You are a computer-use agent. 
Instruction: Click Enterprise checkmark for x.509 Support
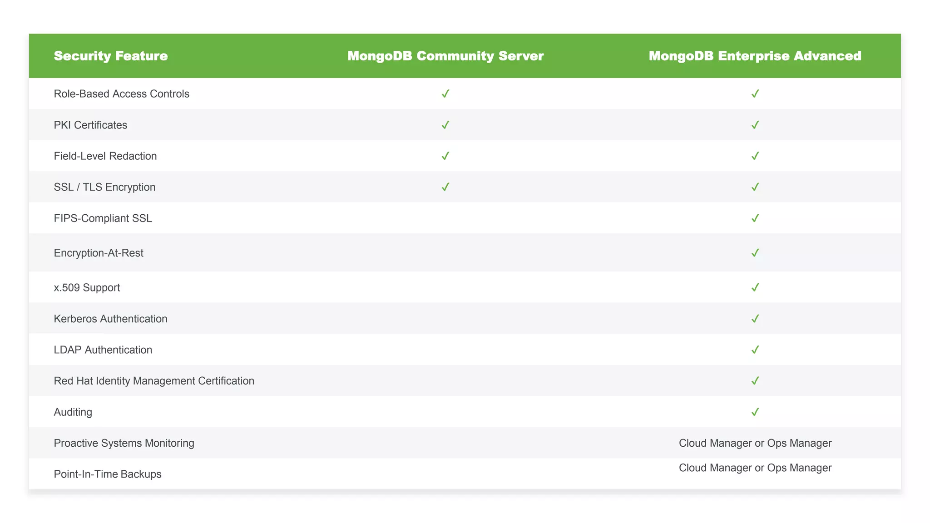coord(755,287)
